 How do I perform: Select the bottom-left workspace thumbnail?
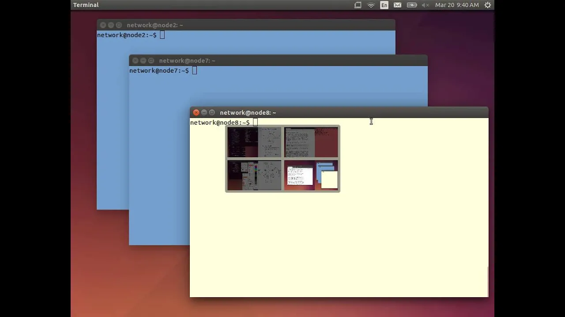pos(254,175)
